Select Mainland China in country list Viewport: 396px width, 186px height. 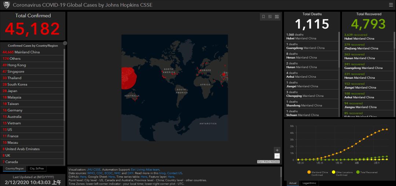[x=32, y=52]
